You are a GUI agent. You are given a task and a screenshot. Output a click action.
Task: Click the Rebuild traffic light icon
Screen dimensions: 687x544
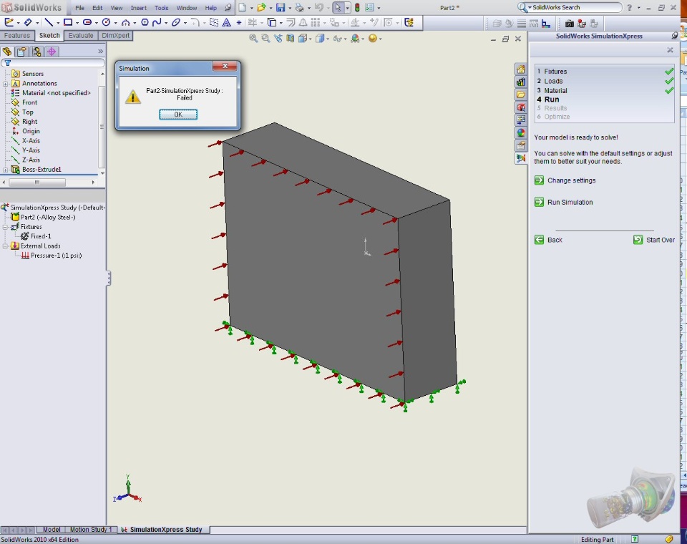click(x=357, y=7)
